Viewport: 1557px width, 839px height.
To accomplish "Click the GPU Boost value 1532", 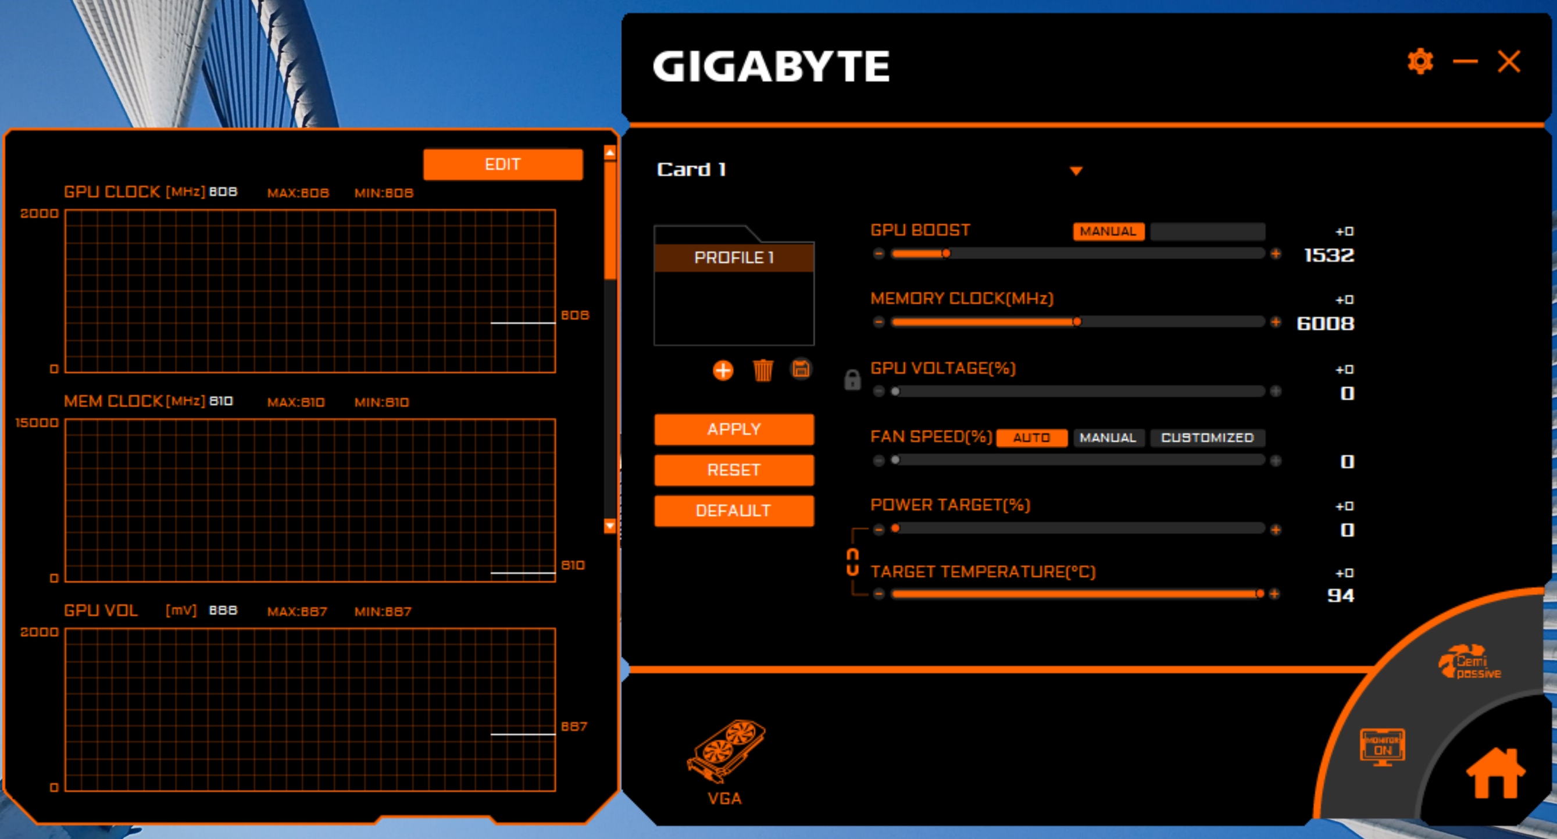I will click(1329, 256).
